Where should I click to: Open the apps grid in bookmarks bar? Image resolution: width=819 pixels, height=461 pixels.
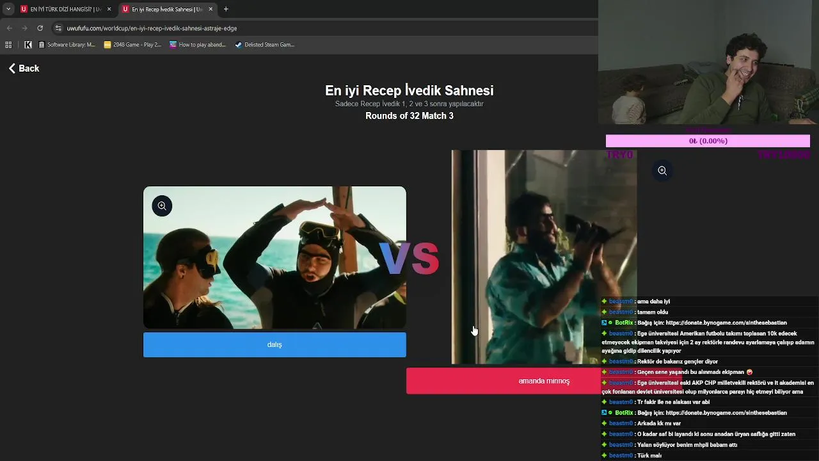click(8, 45)
